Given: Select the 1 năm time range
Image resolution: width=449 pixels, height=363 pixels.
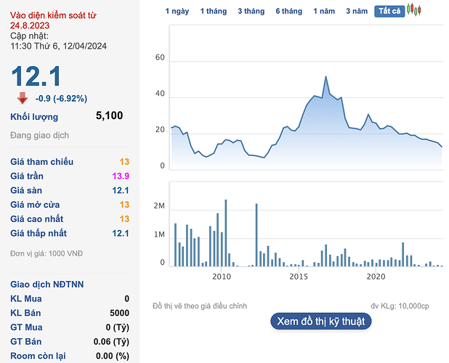Looking at the screenshot, I should coord(324,11).
